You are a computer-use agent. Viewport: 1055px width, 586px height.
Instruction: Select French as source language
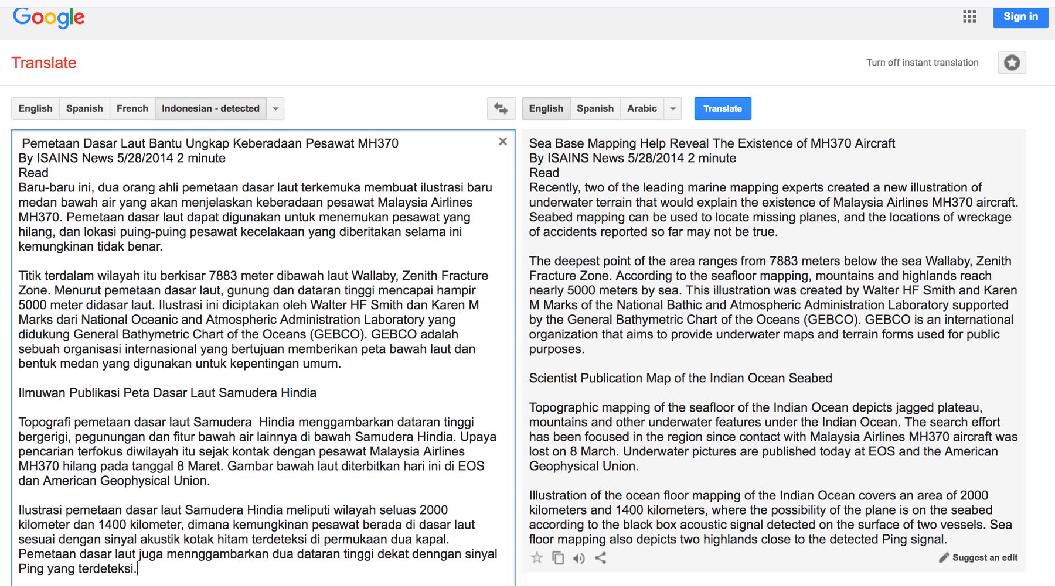pyautogui.click(x=132, y=108)
